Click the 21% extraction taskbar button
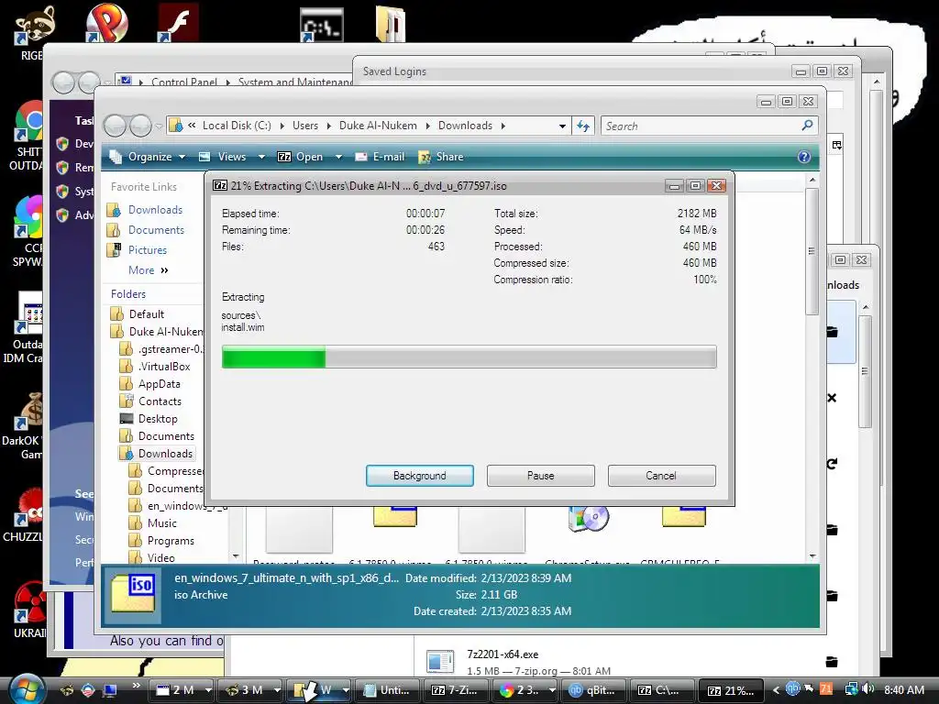The height and width of the screenshot is (704, 939). coord(731,690)
